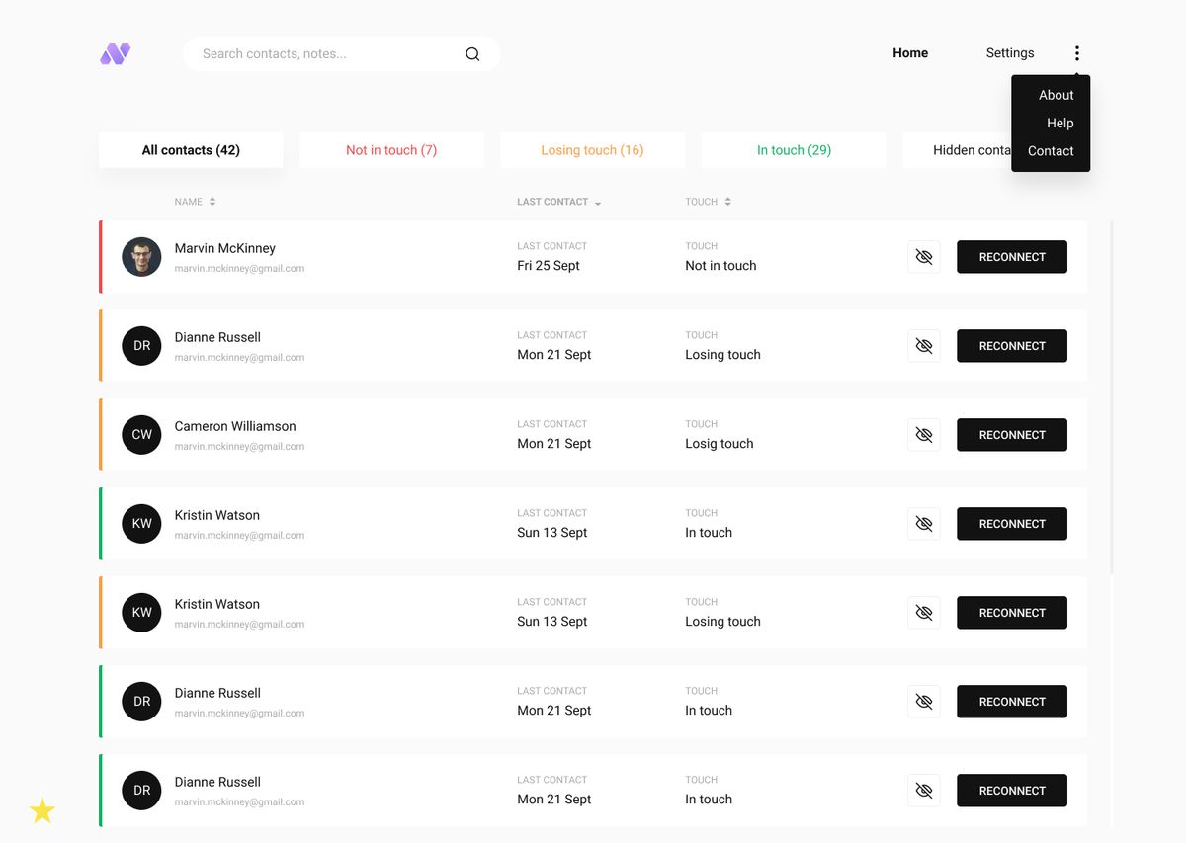
Task: Open the Settings page
Action: [x=1009, y=52]
